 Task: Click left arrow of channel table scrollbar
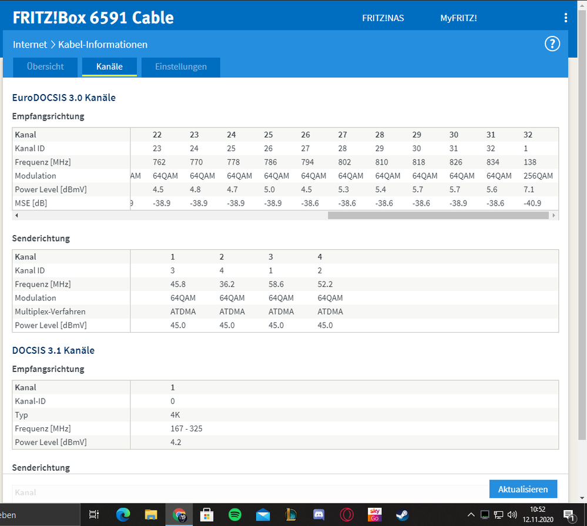[x=16, y=215]
